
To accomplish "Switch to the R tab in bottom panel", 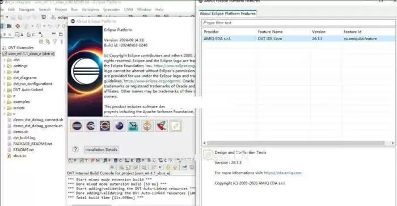I will 129,161.
